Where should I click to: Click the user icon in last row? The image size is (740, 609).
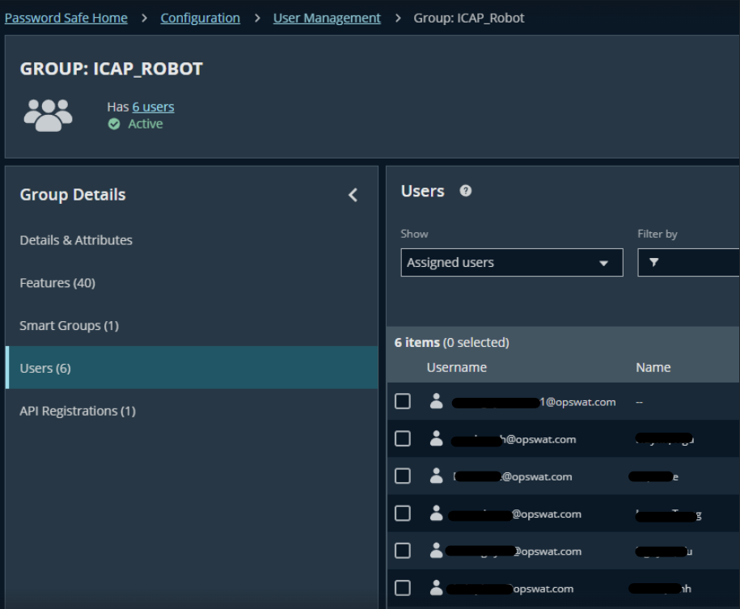(437, 588)
